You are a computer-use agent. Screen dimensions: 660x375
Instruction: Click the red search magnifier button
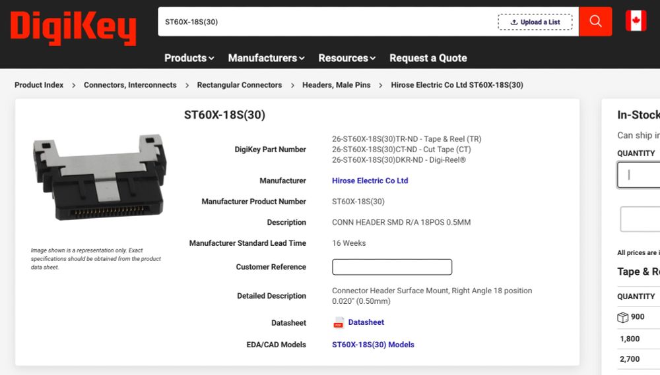595,22
